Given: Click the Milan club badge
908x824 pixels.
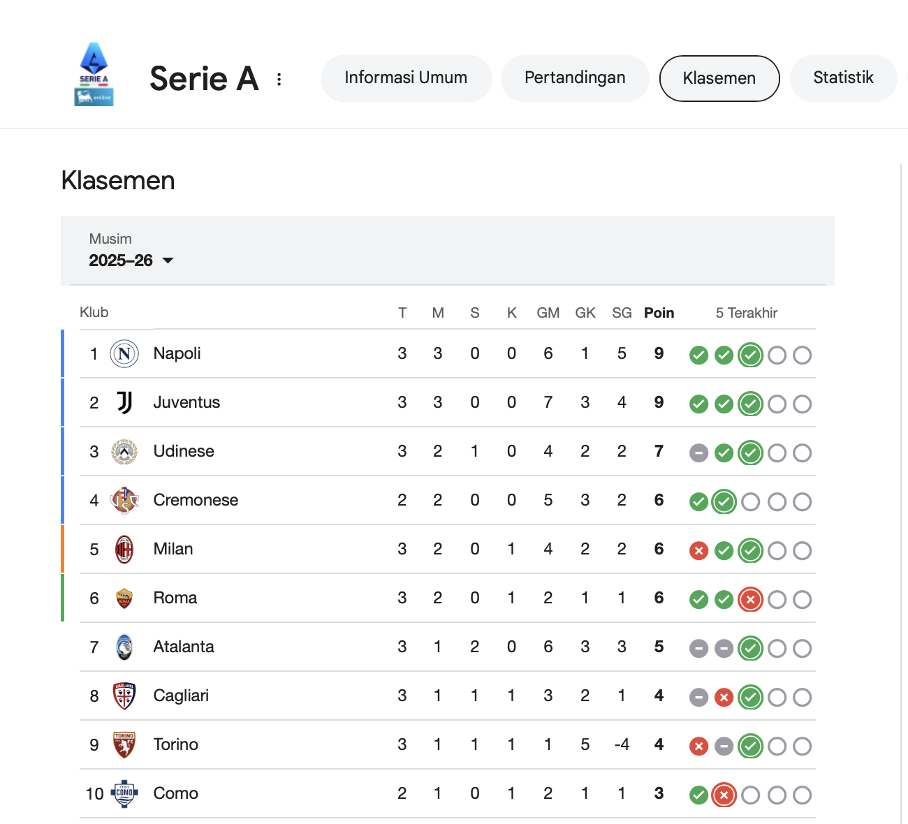Looking at the screenshot, I should (124, 550).
